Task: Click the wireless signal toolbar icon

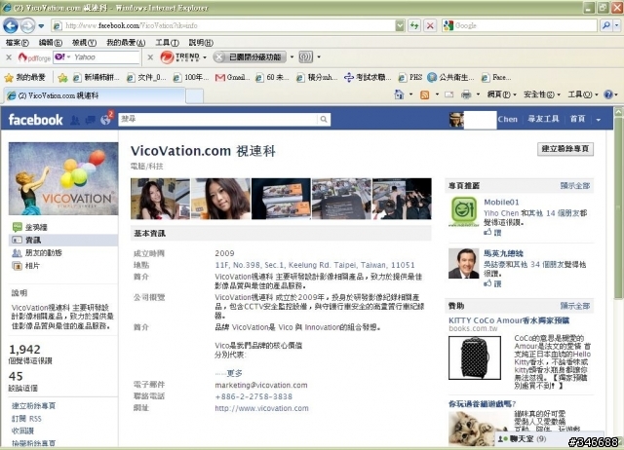Action: (305, 57)
